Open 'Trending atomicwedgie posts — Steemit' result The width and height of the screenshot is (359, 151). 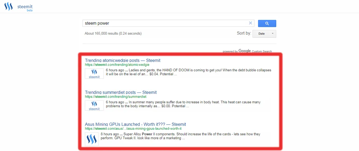coord(123,60)
